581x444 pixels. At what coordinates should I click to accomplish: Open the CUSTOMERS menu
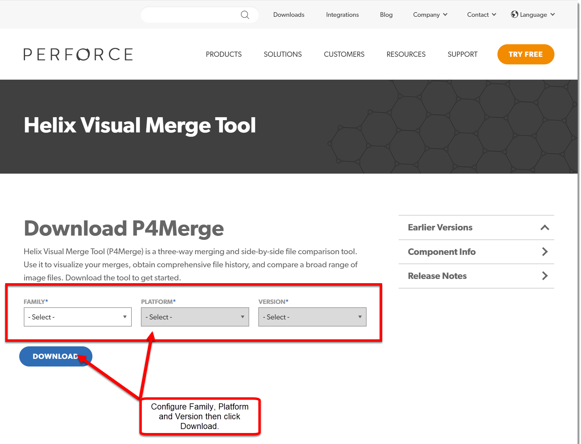tap(344, 54)
